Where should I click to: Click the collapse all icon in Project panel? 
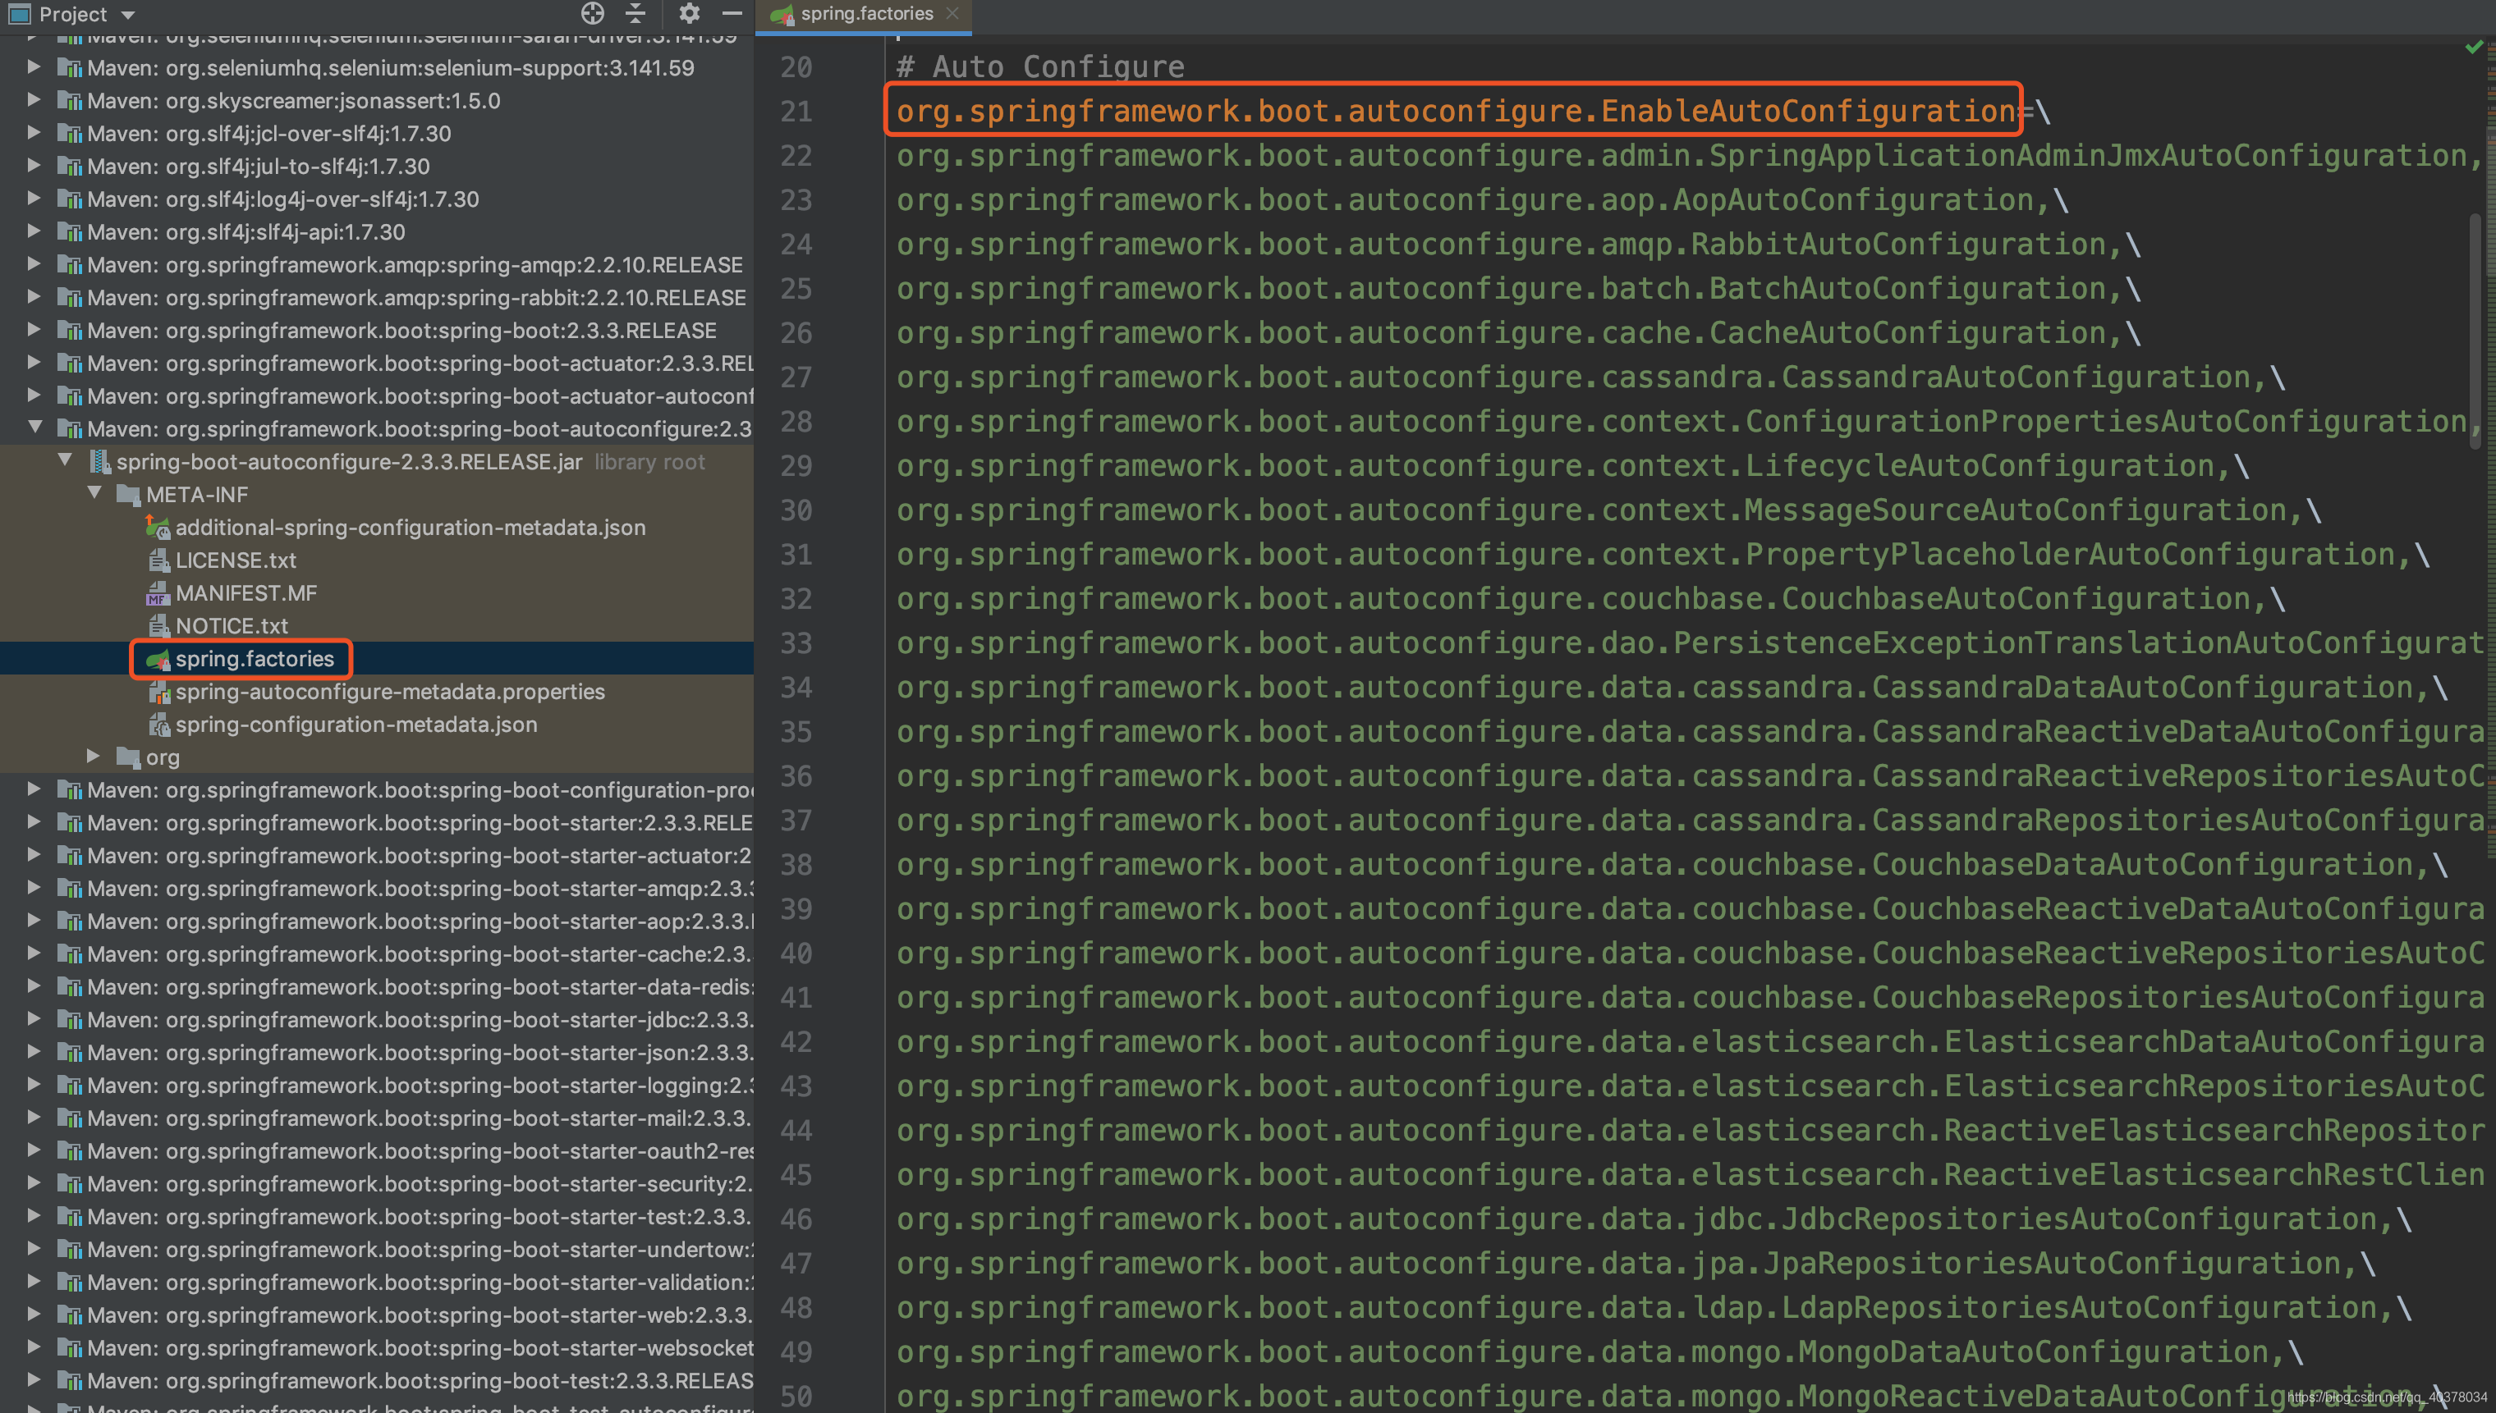point(635,14)
